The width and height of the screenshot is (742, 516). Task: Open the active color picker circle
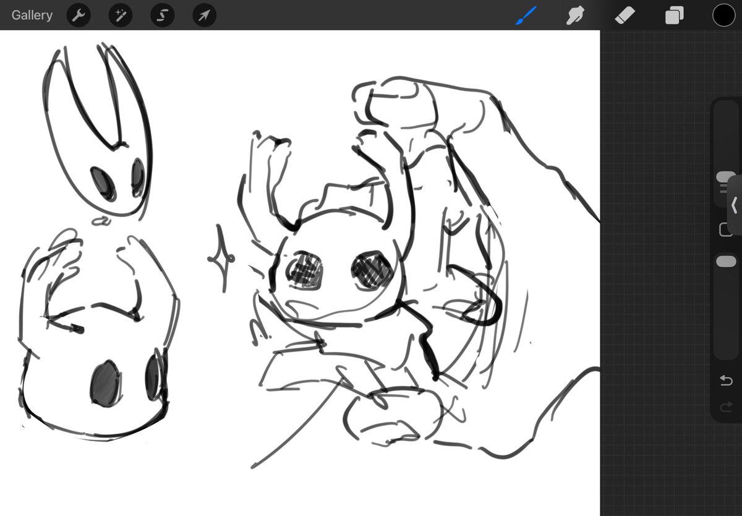coord(724,15)
